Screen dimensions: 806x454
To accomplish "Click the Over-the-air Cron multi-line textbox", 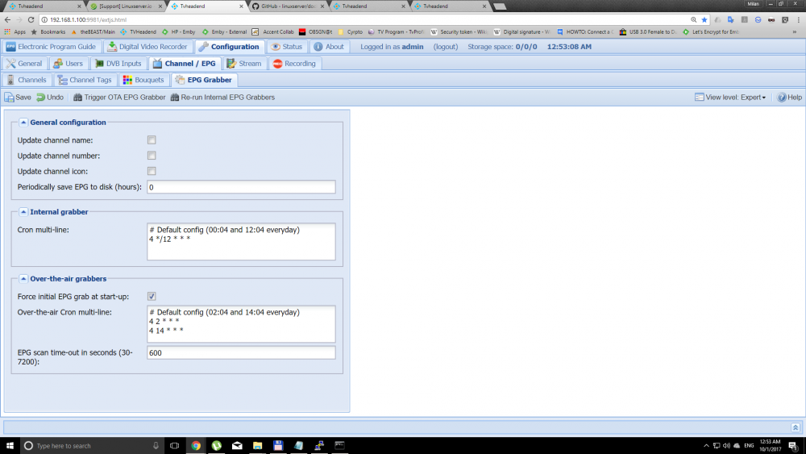I will point(241,324).
